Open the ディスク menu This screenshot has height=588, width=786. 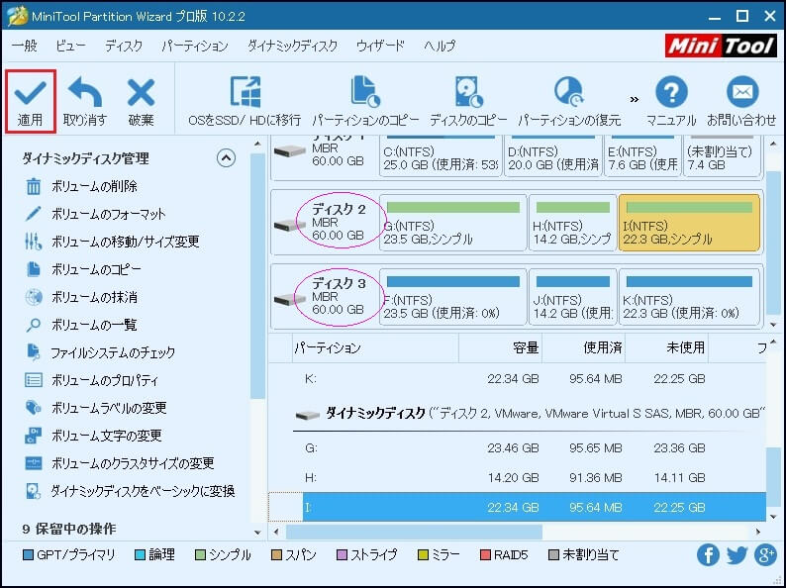pos(124,46)
